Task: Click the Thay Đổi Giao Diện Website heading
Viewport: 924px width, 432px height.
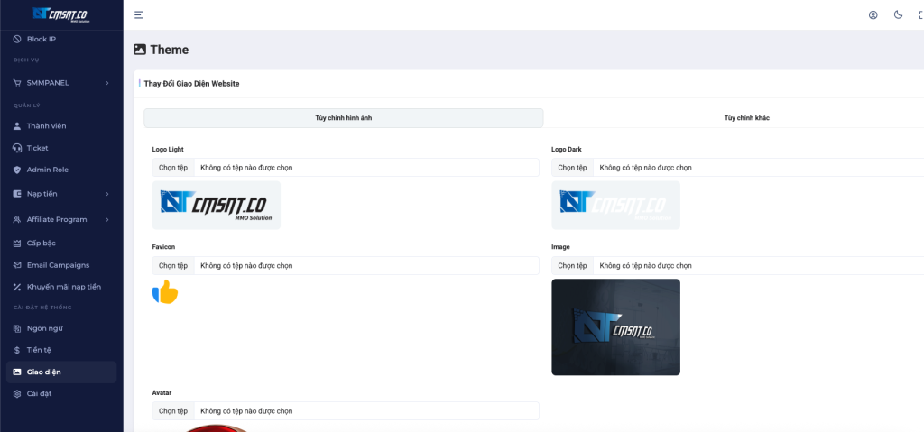Action: point(191,84)
